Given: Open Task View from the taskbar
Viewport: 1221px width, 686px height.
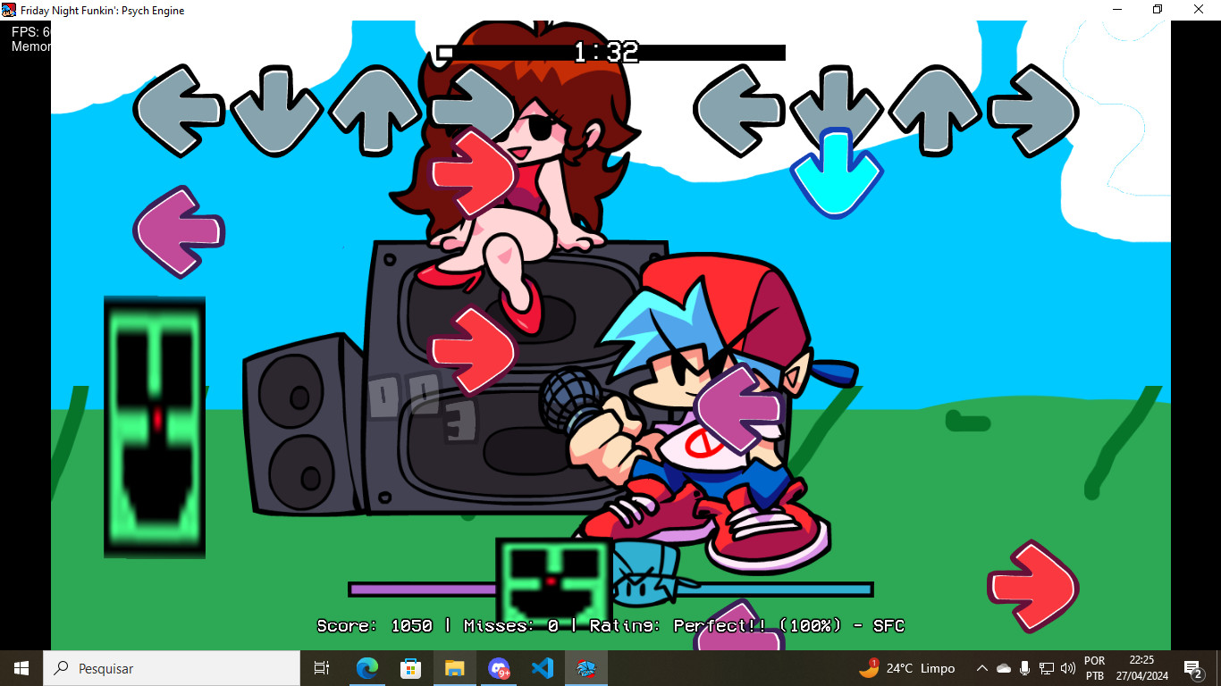Looking at the screenshot, I should (x=322, y=668).
